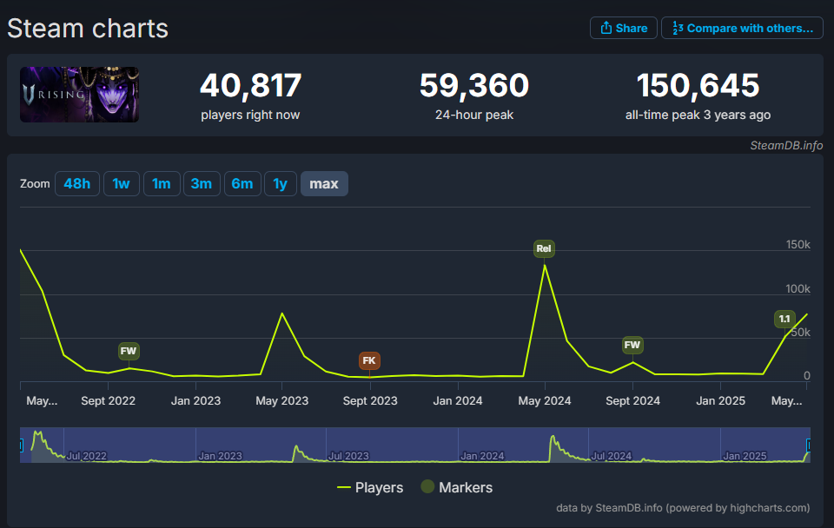This screenshot has height=528, width=834.
Task: Open Compare with others option
Action: 742,28
